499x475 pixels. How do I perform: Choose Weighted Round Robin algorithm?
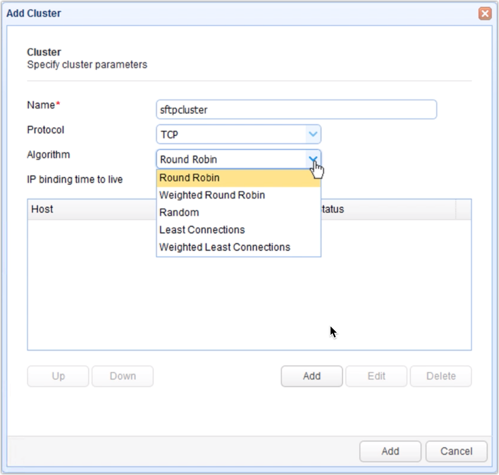[212, 195]
